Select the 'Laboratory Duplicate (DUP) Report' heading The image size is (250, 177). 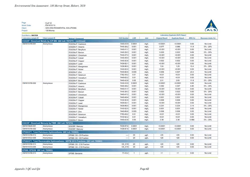173,35
